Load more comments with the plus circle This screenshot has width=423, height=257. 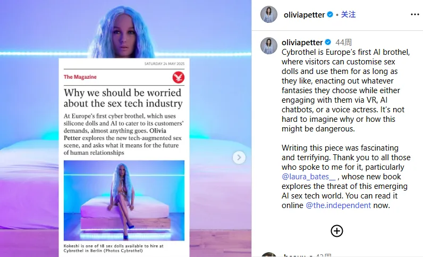(337, 231)
